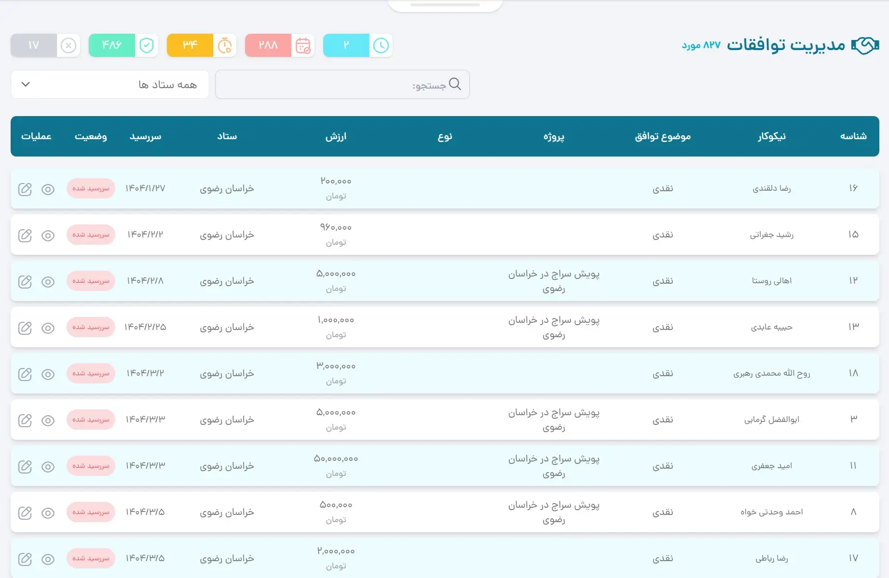View details eye icon for حبیبه عابدی
889x578 pixels.
coord(48,328)
